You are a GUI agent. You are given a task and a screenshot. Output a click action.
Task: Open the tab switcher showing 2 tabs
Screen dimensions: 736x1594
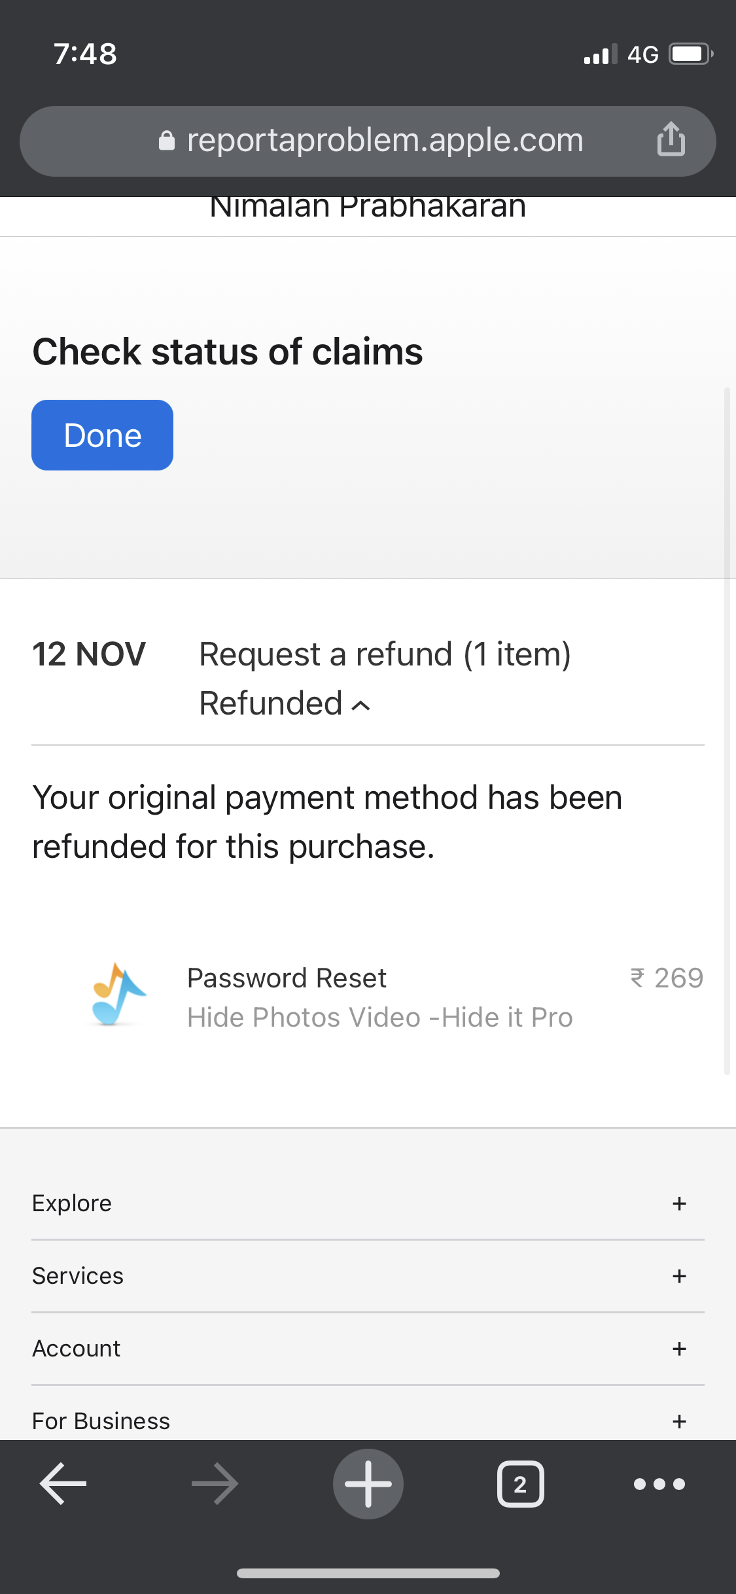click(520, 1483)
